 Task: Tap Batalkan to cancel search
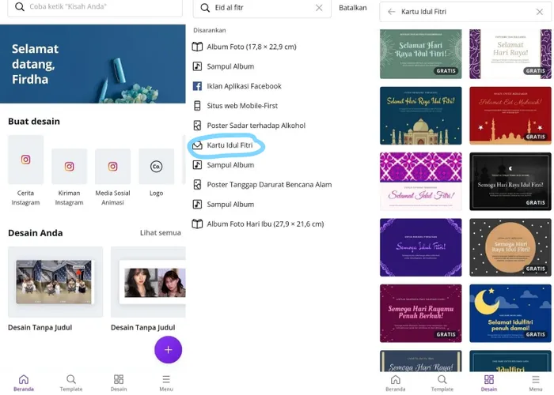[353, 8]
